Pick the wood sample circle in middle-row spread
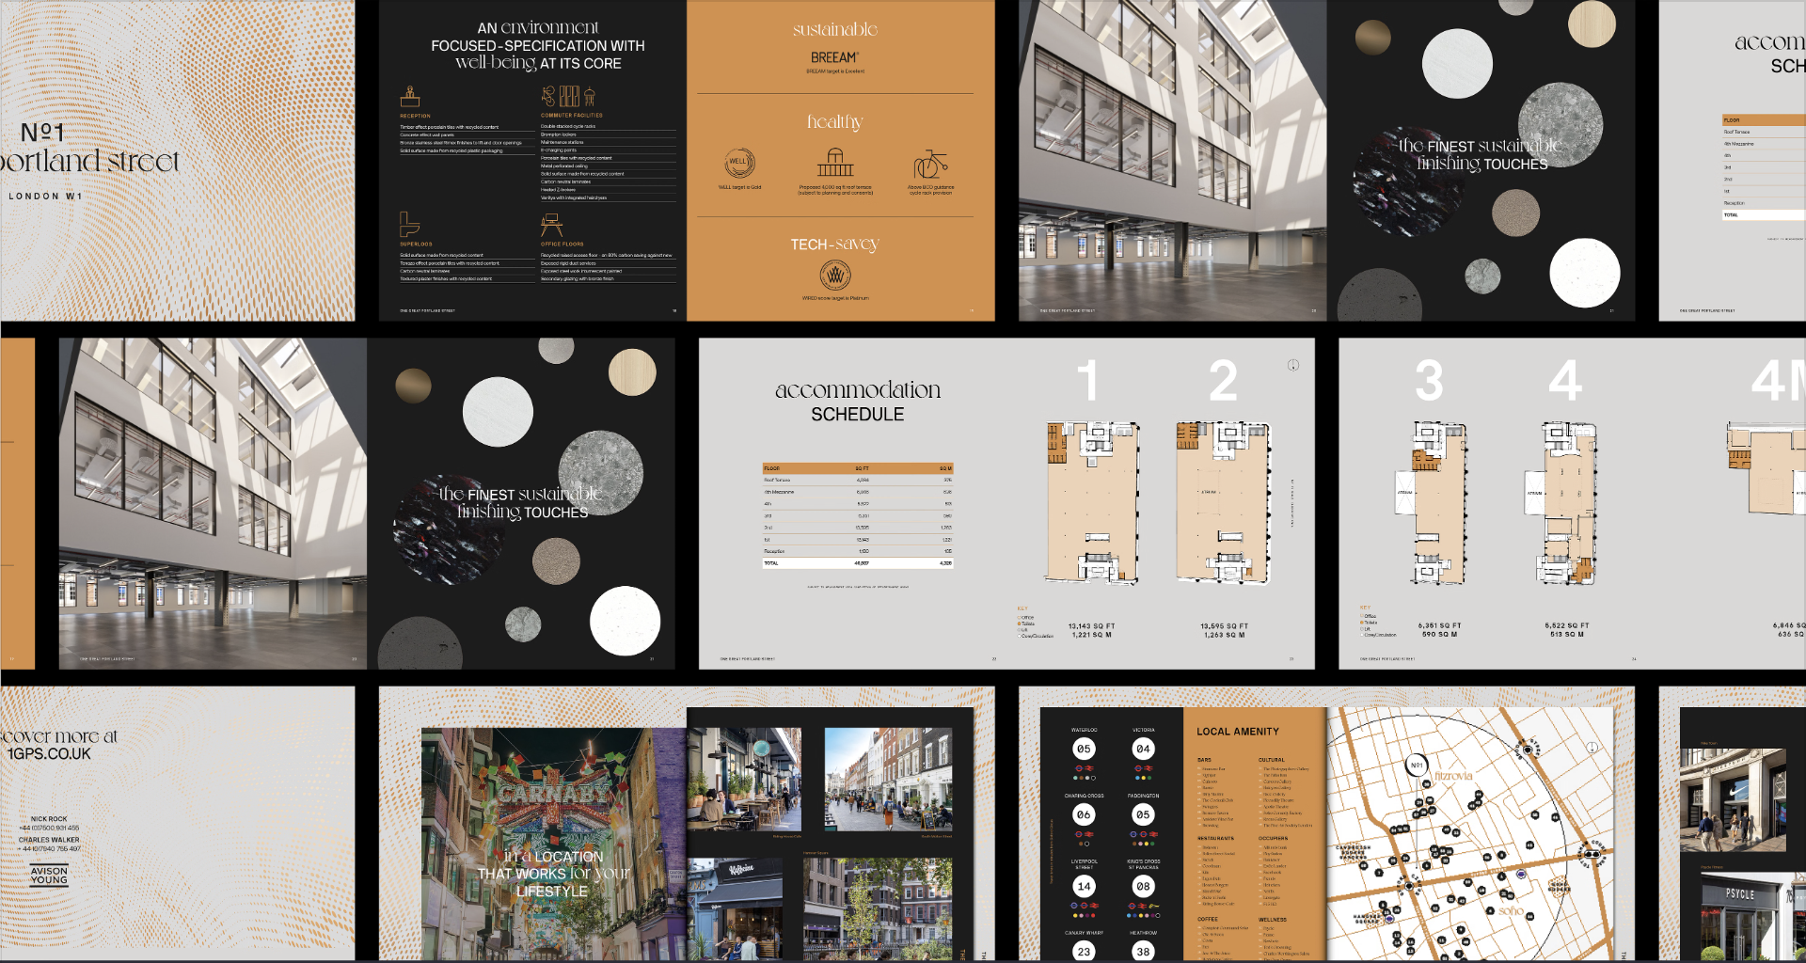Viewport: 1806px width, 963px height. coord(632,372)
